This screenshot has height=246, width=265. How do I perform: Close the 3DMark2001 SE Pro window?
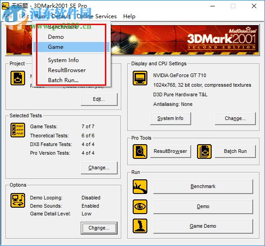coord(254,6)
